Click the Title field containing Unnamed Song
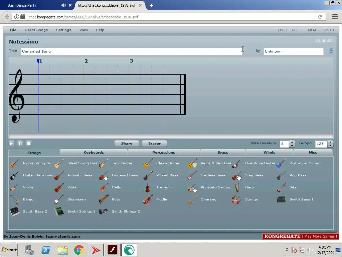Viewport: 342px width, 257px height. tap(132, 52)
